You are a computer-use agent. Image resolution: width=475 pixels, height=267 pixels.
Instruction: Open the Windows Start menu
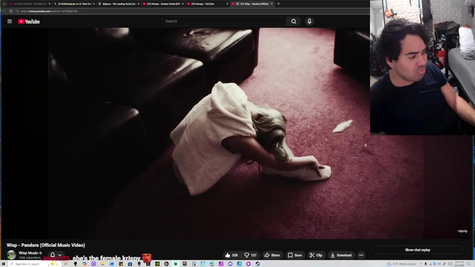[3, 264]
